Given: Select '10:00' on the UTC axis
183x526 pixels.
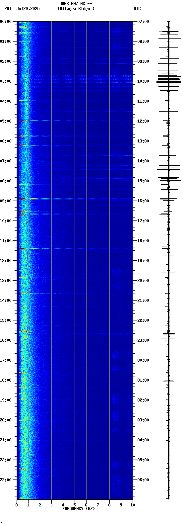Looking at the screenshot, I should pyautogui.click(x=143, y=81).
